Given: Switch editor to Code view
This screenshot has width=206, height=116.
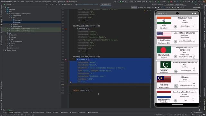Looking at the screenshot, I should coord(134,8).
